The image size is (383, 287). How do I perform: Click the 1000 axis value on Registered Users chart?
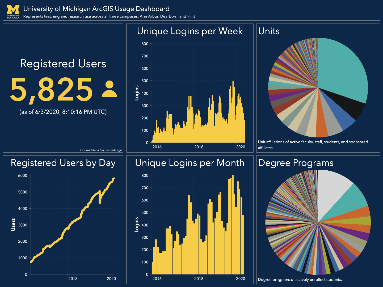pyautogui.click(x=23, y=258)
